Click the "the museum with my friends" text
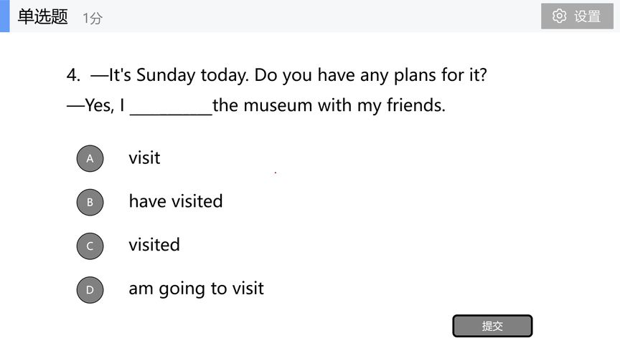Viewport: 620px width, 348px height. click(x=329, y=106)
